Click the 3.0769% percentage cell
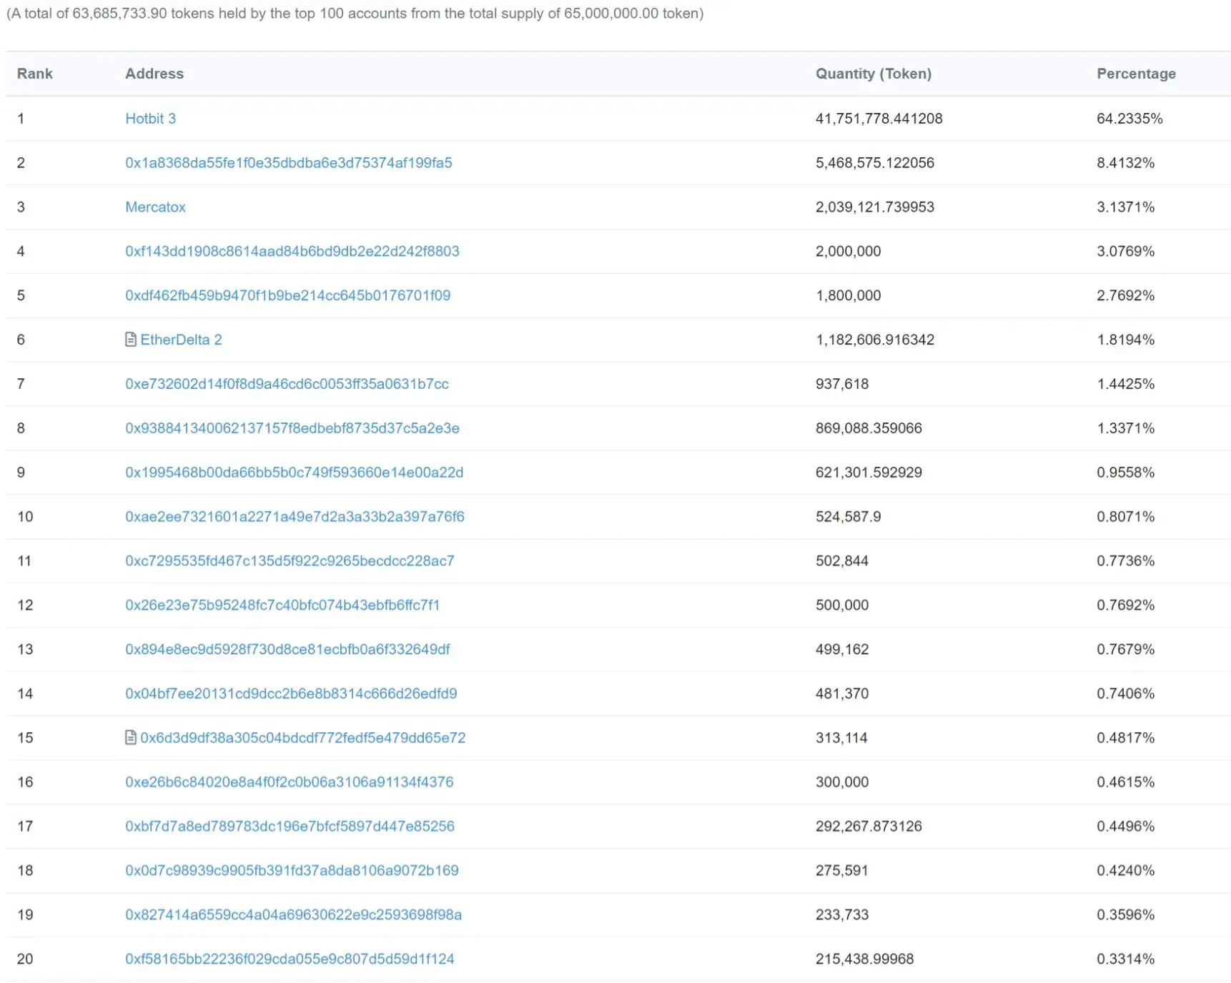This screenshot has width=1231, height=983. tap(1126, 252)
